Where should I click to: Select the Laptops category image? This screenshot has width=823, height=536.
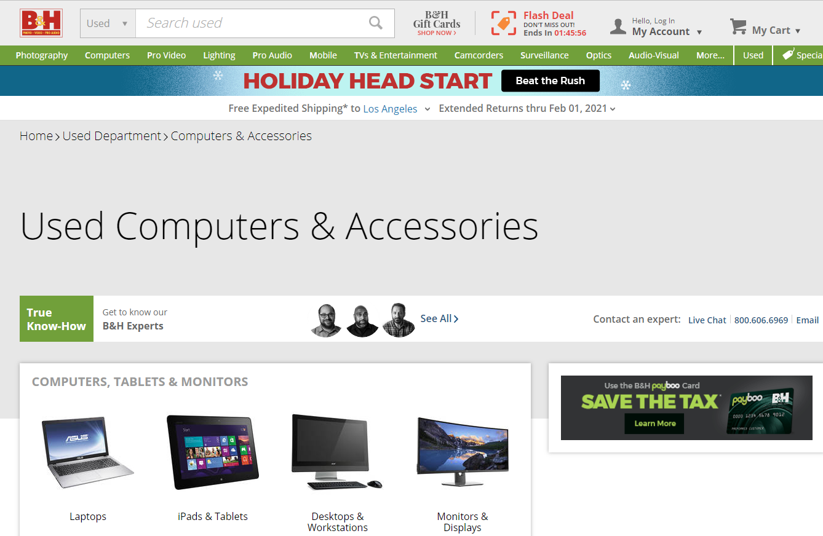point(88,453)
